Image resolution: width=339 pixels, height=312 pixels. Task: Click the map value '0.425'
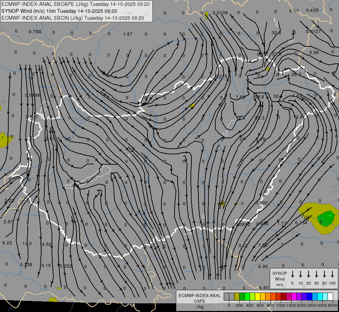coord(312,10)
